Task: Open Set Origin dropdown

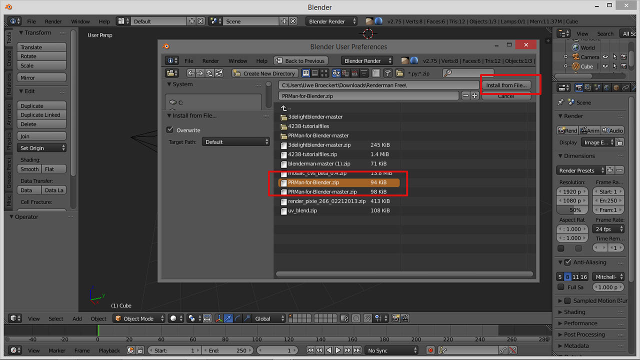Action: pos(41,148)
